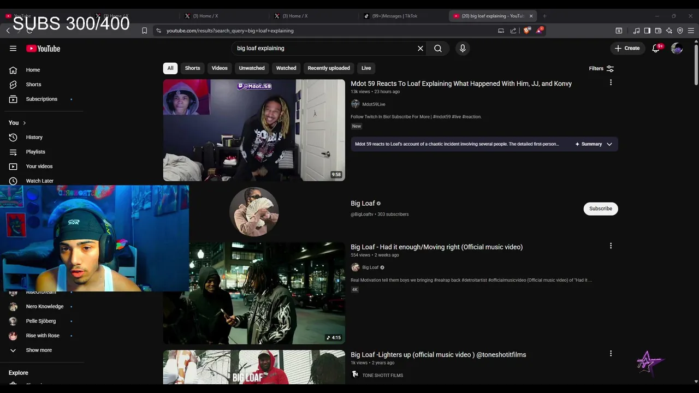Click the Brave Shields lion icon
This screenshot has width=699, height=393.
point(526,31)
